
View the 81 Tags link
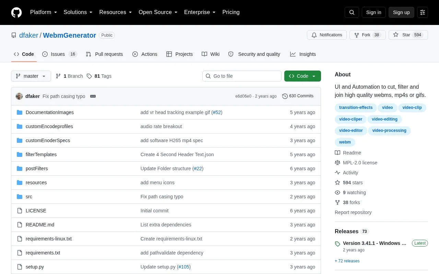pos(99,76)
